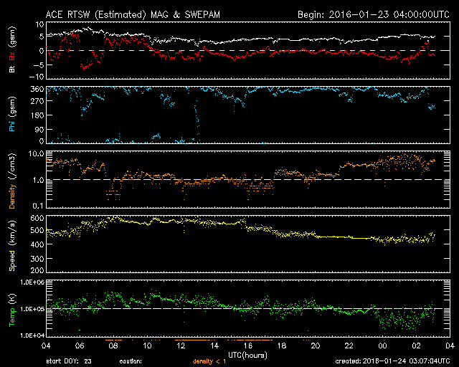The image size is (459, 367).
Task: Click the '360' tick on the Phi axis
Action: (x=38, y=89)
